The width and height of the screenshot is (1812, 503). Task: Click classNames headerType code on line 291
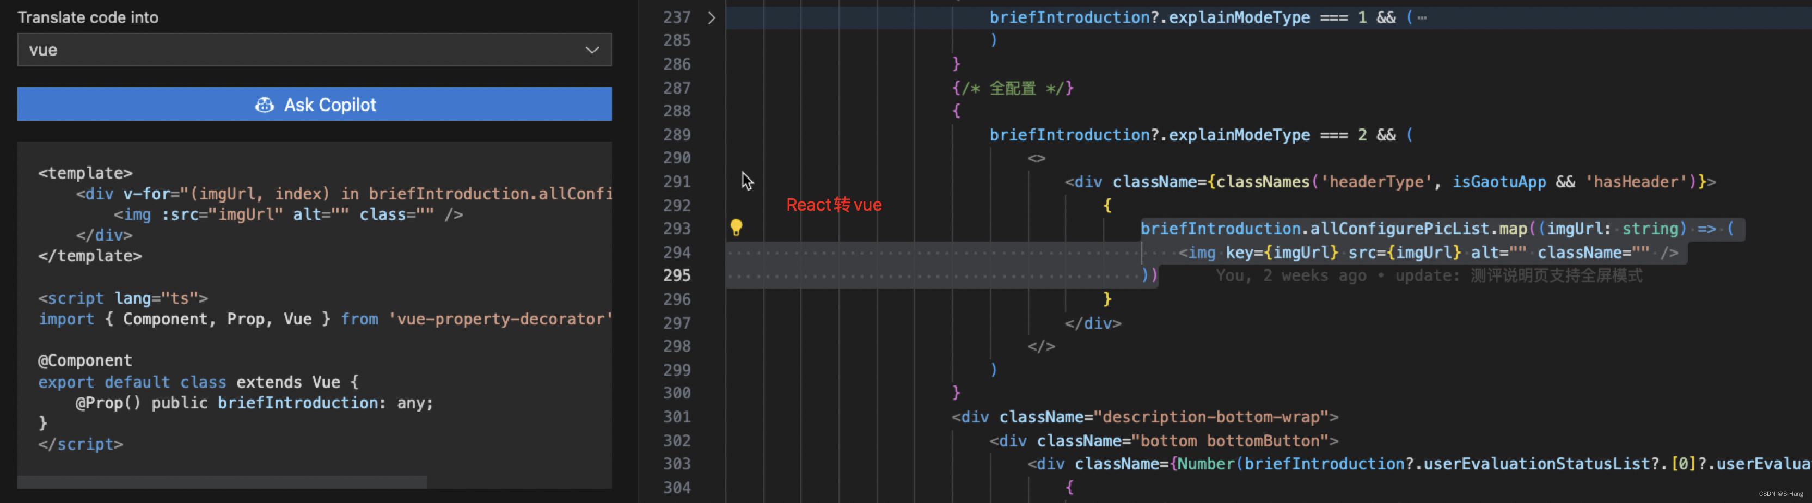[x=1390, y=182]
